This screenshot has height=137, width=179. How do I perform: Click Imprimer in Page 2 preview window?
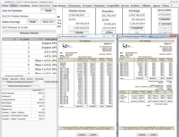click(x=142, y=135)
